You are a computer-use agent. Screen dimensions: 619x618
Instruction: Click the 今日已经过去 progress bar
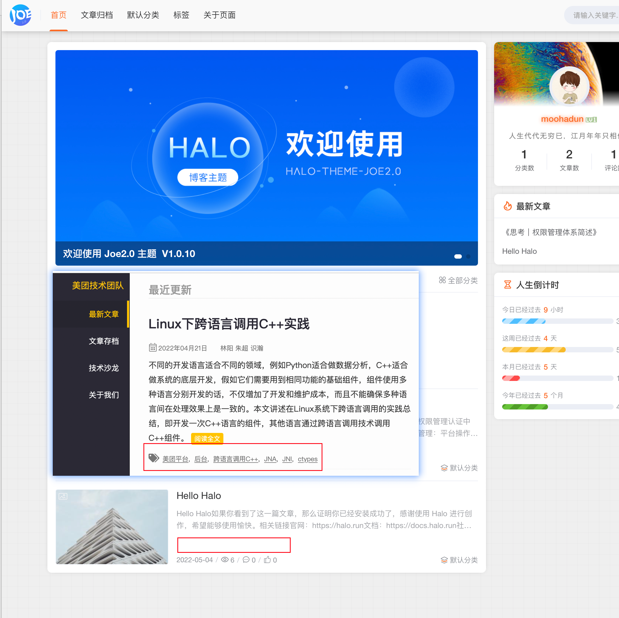557,321
